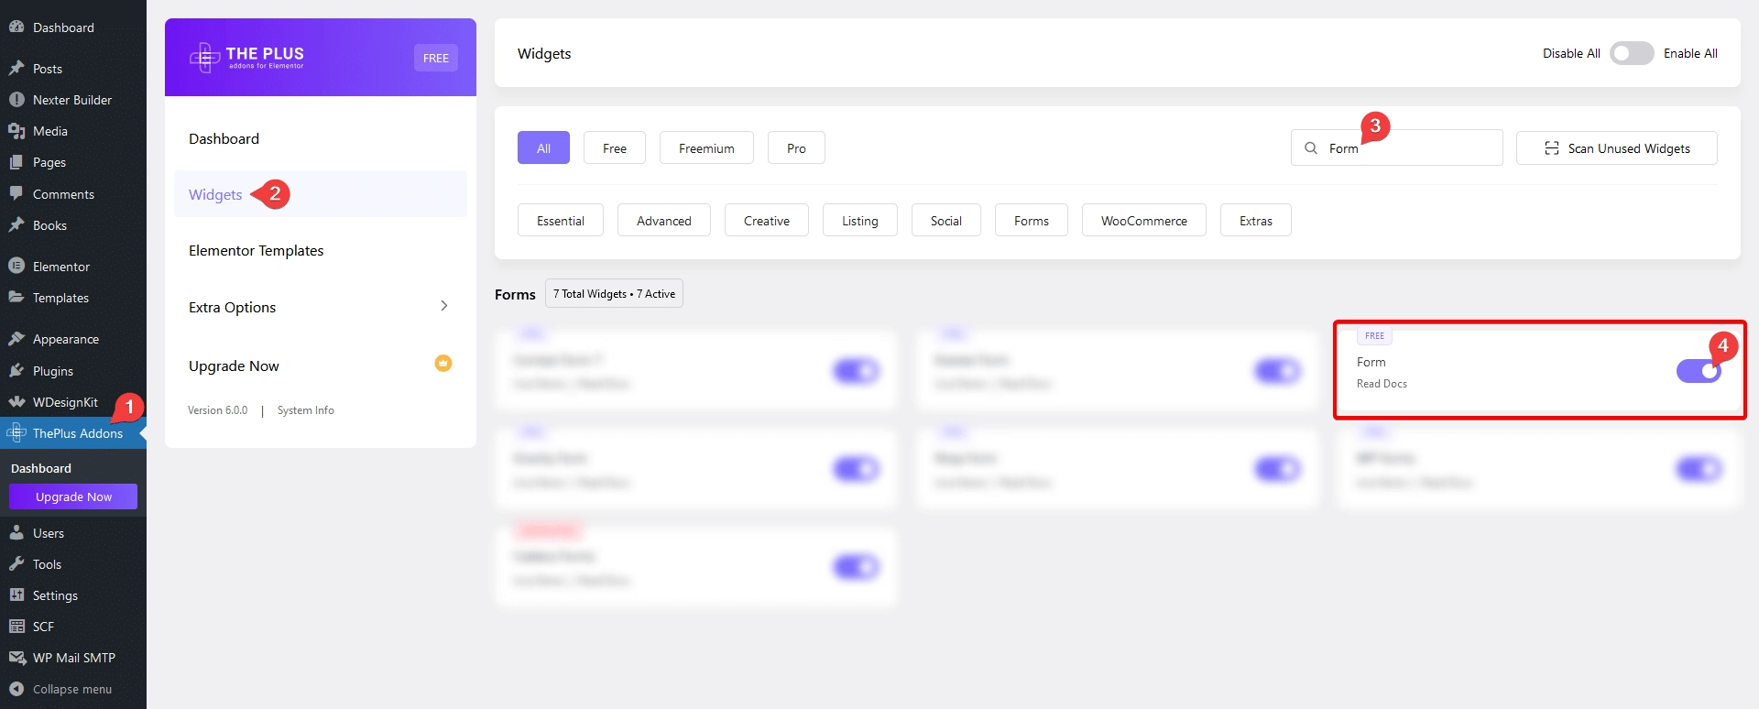Image resolution: width=1759 pixels, height=709 pixels.
Task: Filter by Extras category
Action: 1256,220
